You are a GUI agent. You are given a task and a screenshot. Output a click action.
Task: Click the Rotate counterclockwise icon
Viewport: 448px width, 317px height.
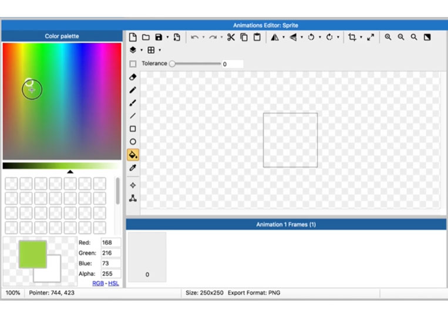[311, 37]
